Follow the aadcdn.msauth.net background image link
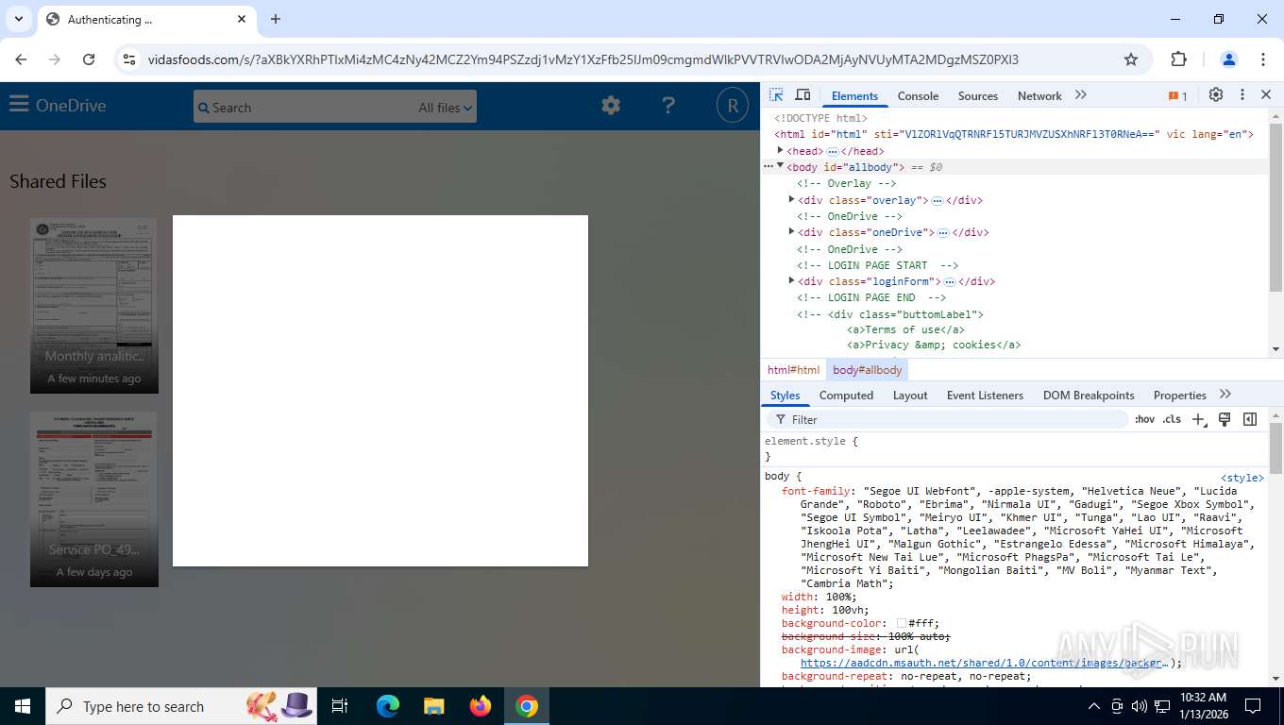1284x725 pixels. (x=986, y=663)
